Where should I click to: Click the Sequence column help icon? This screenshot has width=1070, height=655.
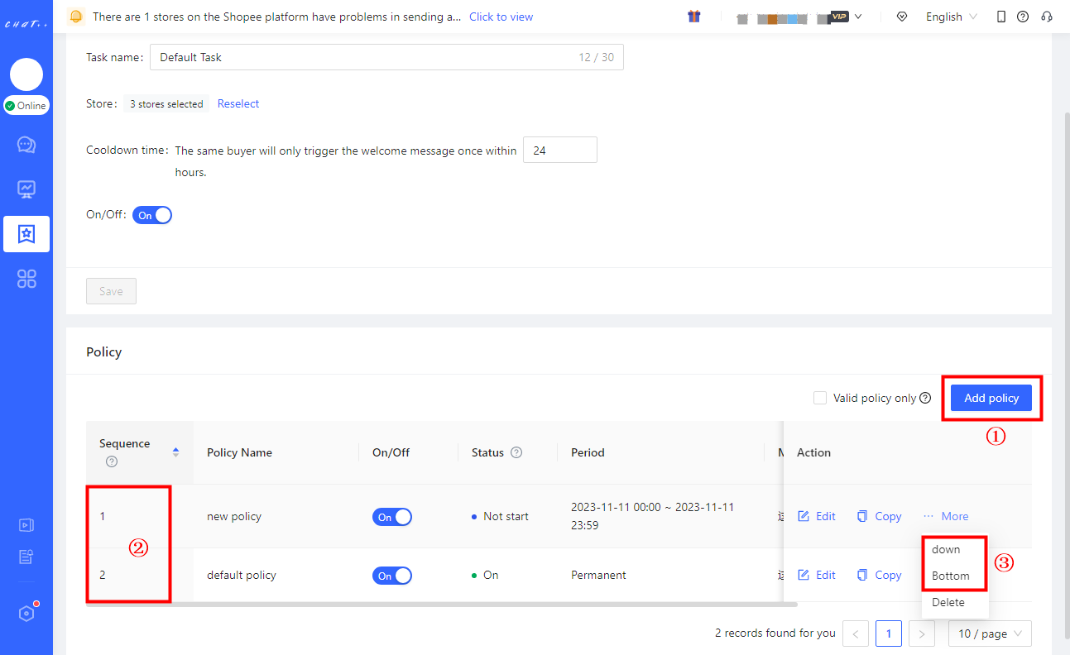(x=112, y=461)
